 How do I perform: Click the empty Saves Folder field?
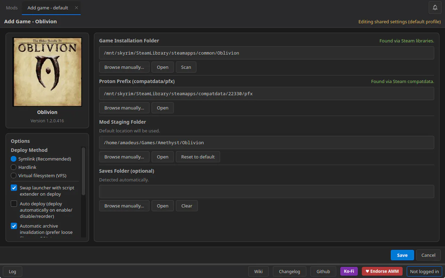pos(267,191)
